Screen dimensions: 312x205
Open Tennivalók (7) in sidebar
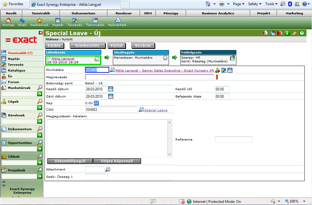[x=20, y=53]
